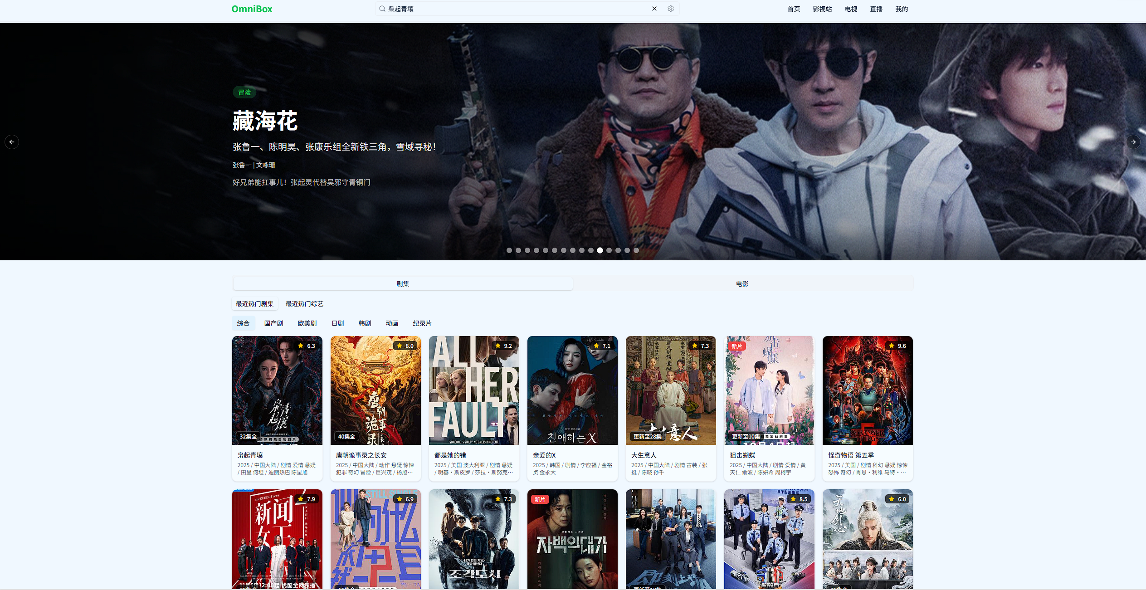The image size is (1146, 590).
Task: Select the last carousel indicator dot
Action: pos(636,250)
